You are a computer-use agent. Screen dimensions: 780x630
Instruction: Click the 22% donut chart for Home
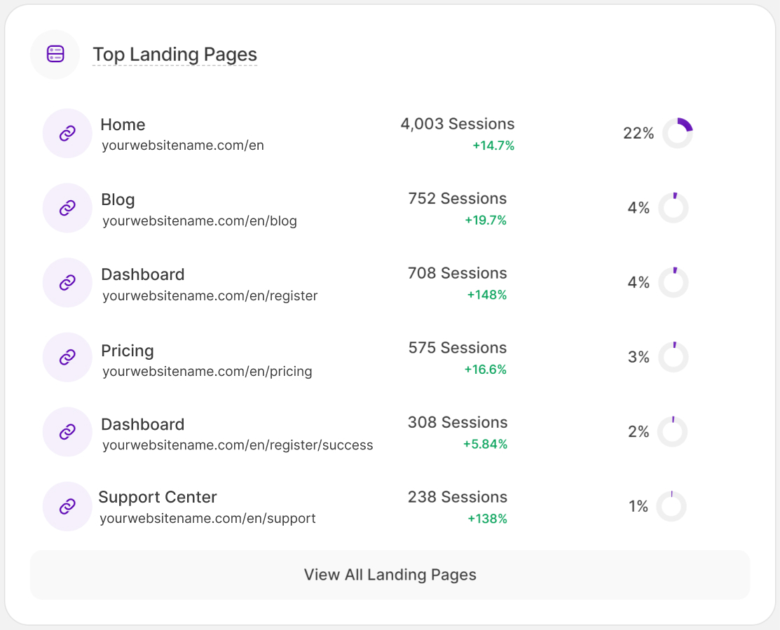point(677,133)
